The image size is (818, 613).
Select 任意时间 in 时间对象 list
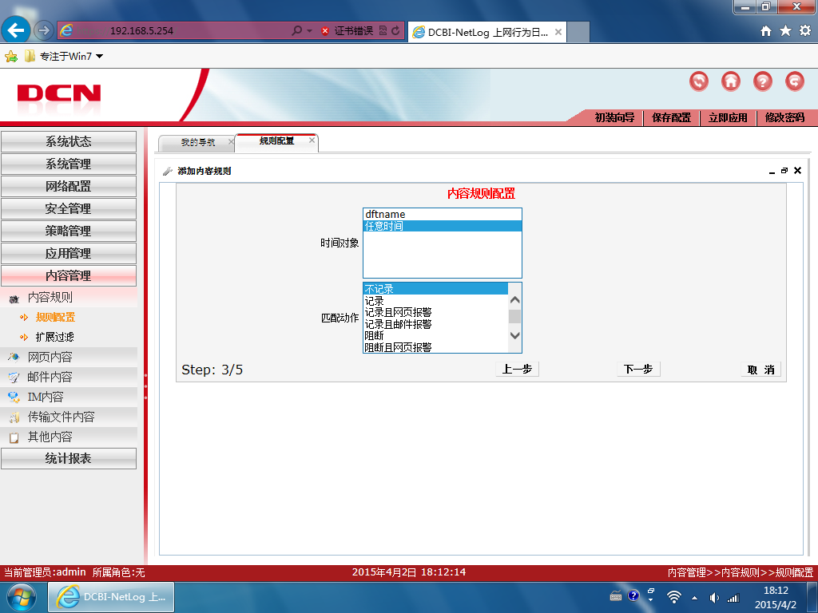coord(443,226)
